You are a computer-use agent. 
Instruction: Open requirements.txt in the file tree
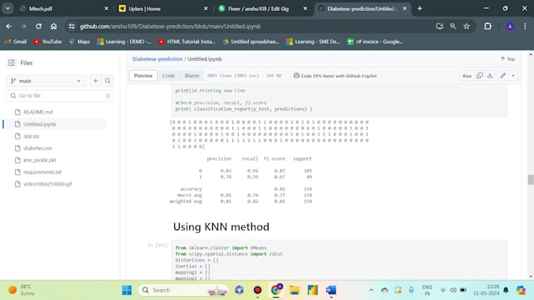point(42,172)
